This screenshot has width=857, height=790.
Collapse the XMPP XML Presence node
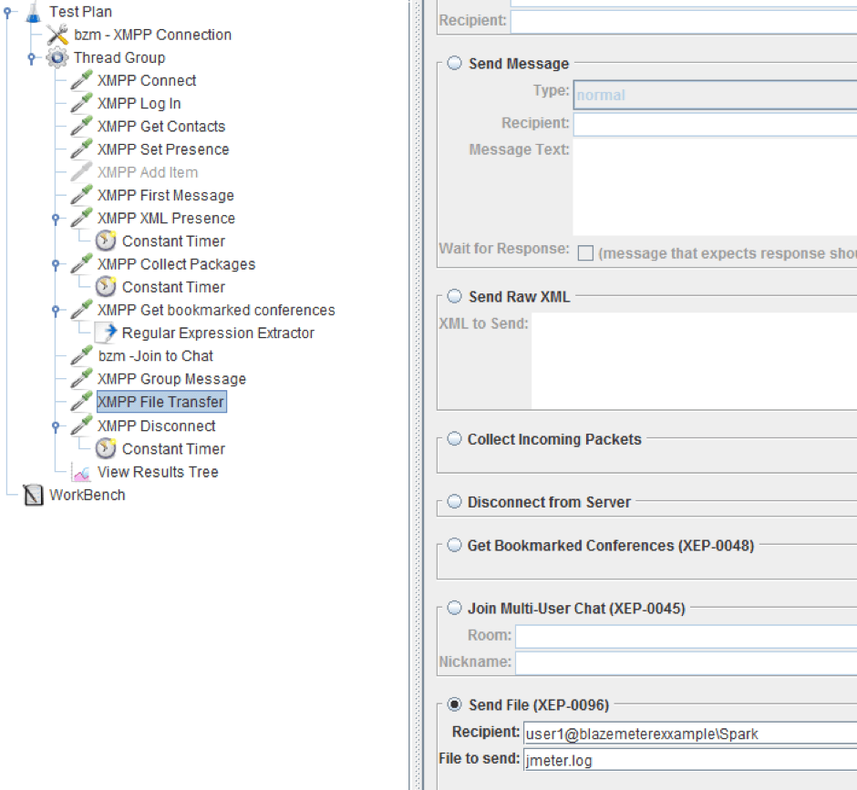pos(56,218)
